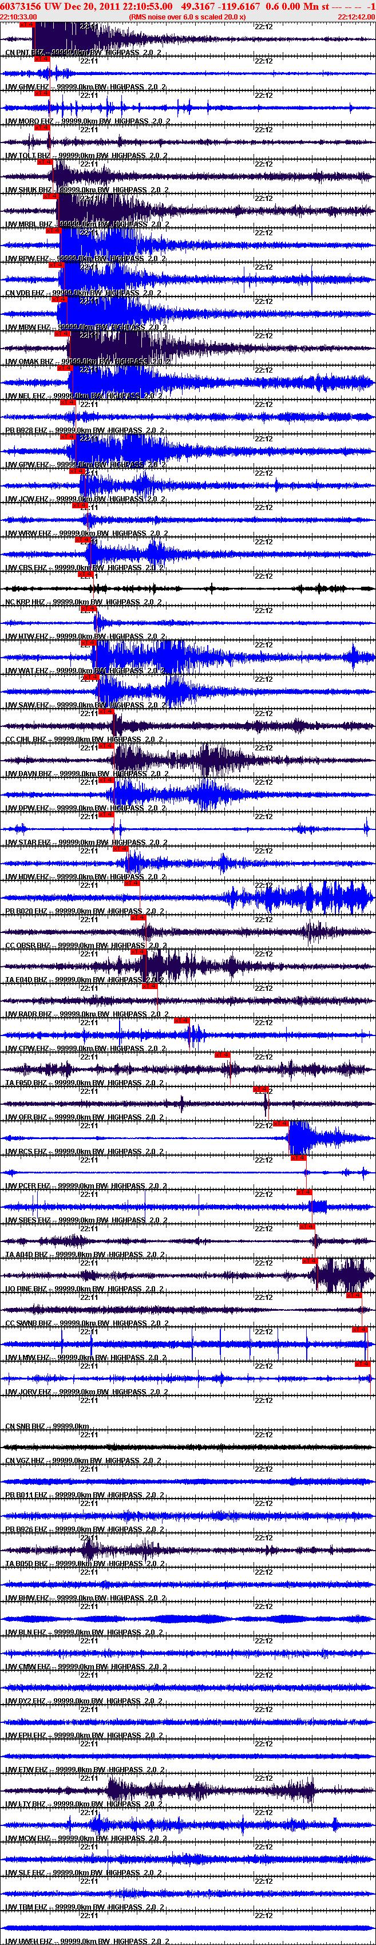Select the UW SAW EHZ station label
The image size is (376, 1945).
[27, 705]
